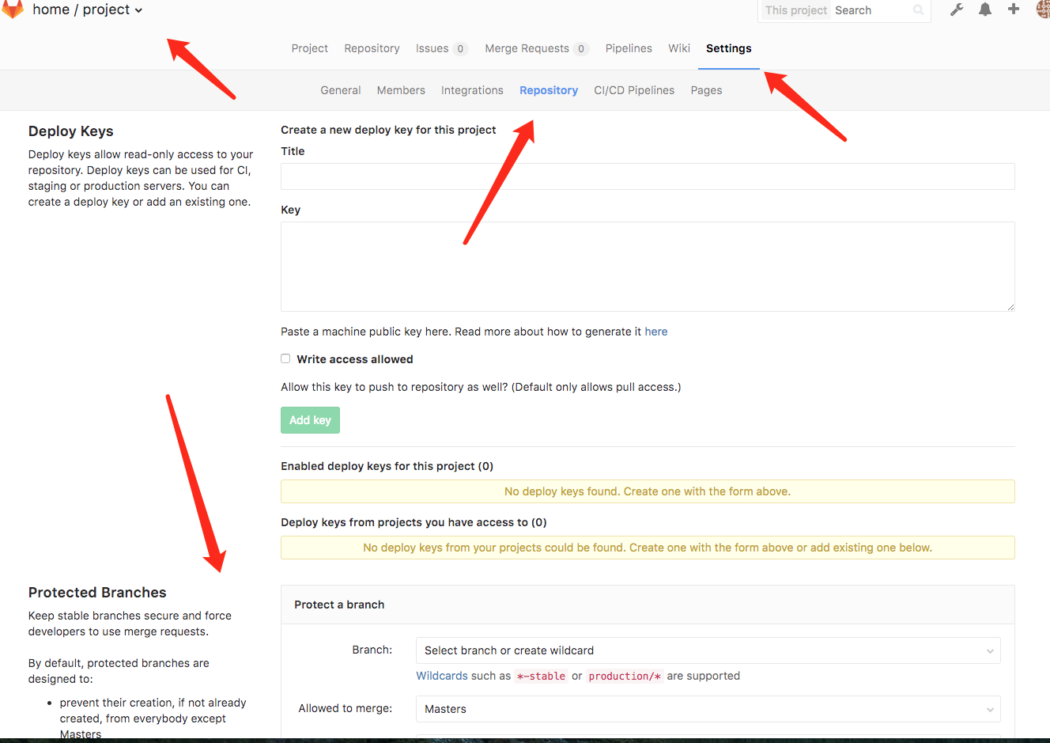
Task: Click the search magnifier icon
Action: [x=918, y=10]
